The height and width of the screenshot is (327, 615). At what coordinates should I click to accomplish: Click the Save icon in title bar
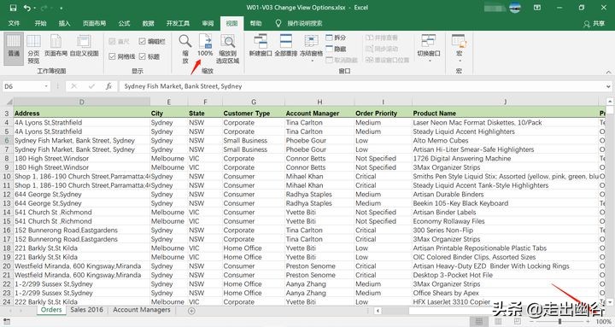pyautogui.click(x=13, y=8)
